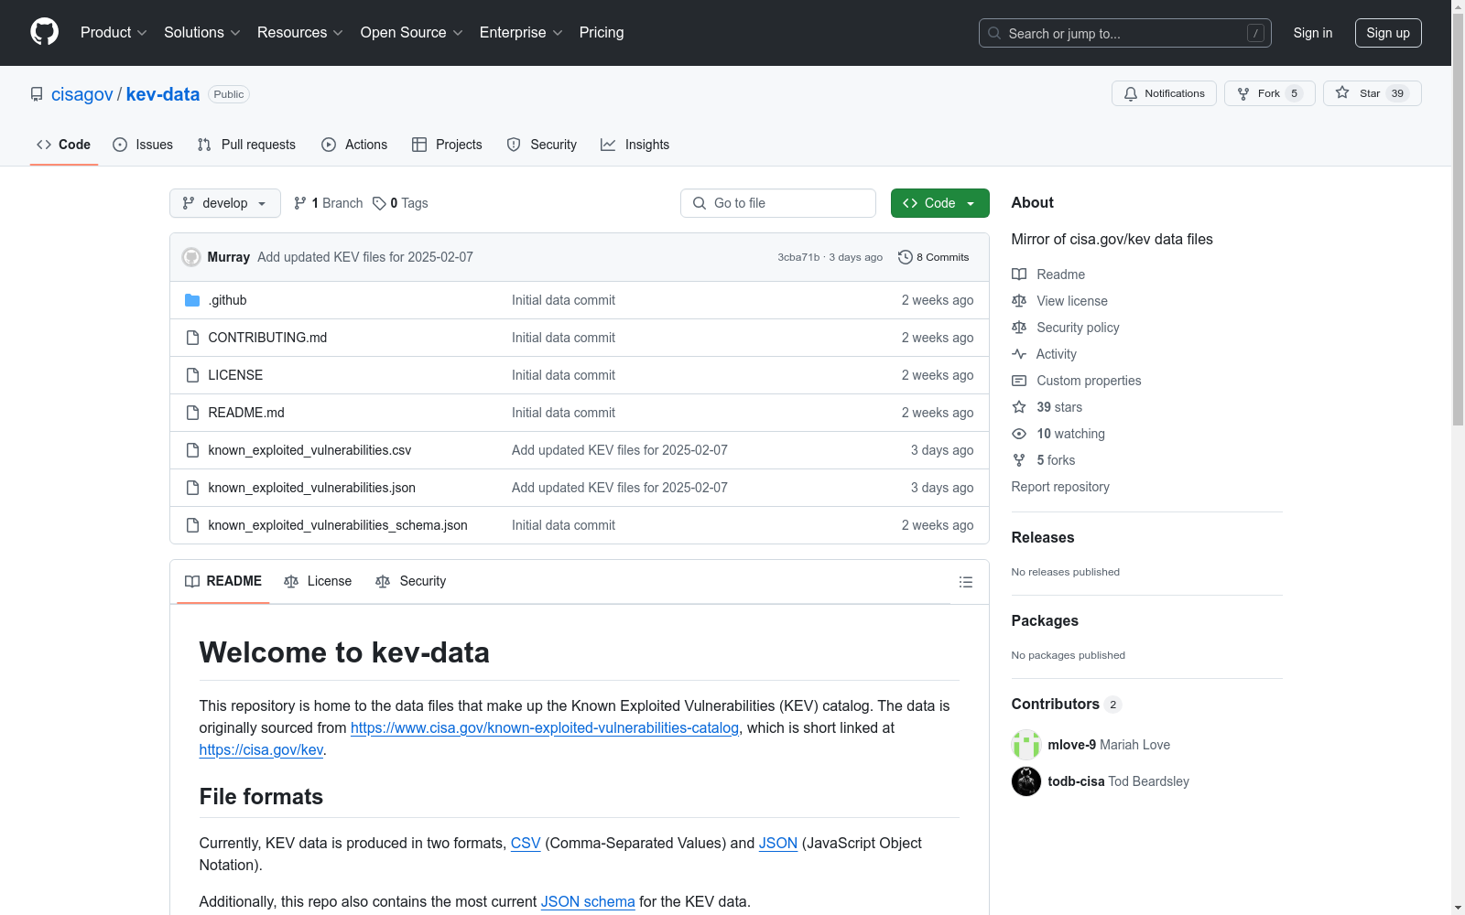
Task: Open the Enterprise dropdown
Action: pyautogui.click(x=521, y=32)
